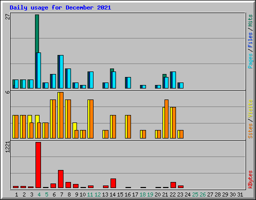Click day 18 label on the x-axis
The height and width of the screenshot is (200, 256).
coord(142,194)
